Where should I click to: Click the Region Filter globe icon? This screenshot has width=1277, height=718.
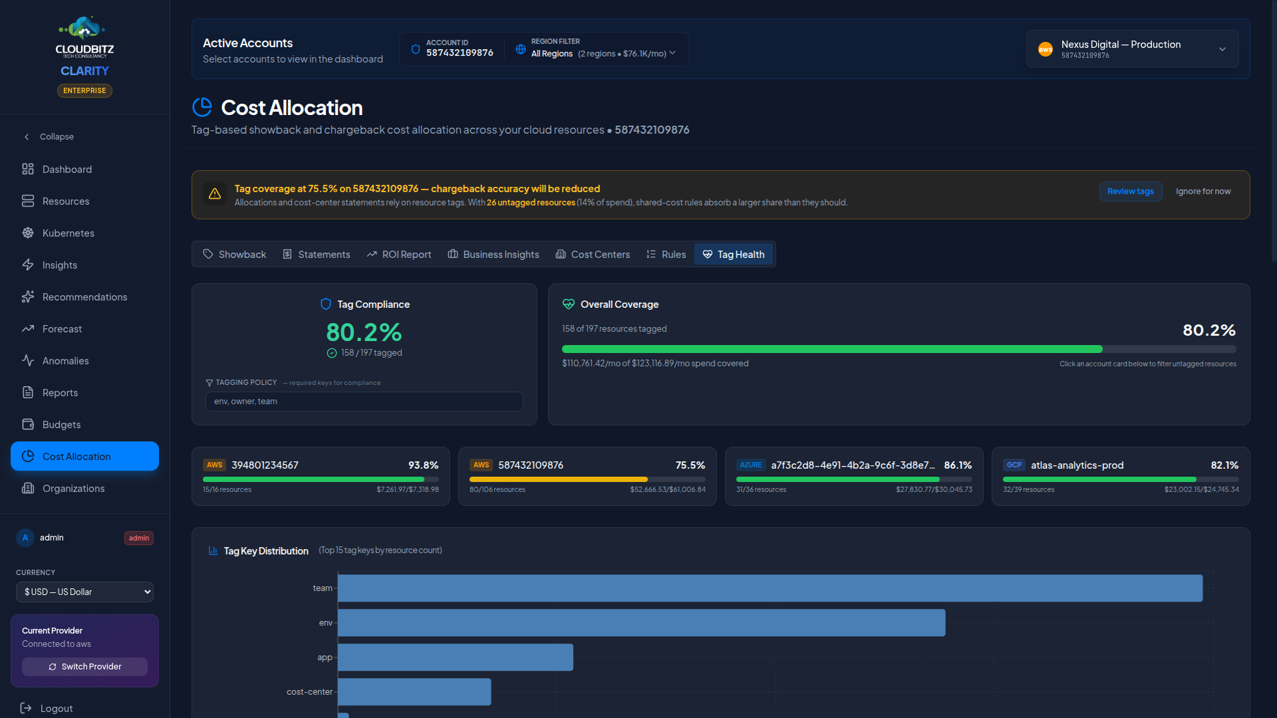click(x=521, y=49)
